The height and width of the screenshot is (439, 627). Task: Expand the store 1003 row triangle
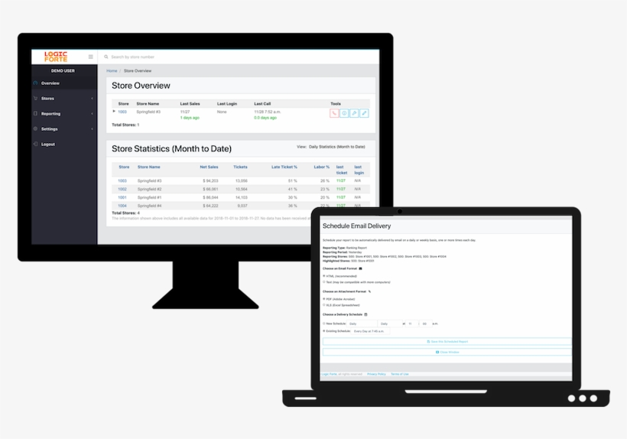pos(114,112)
